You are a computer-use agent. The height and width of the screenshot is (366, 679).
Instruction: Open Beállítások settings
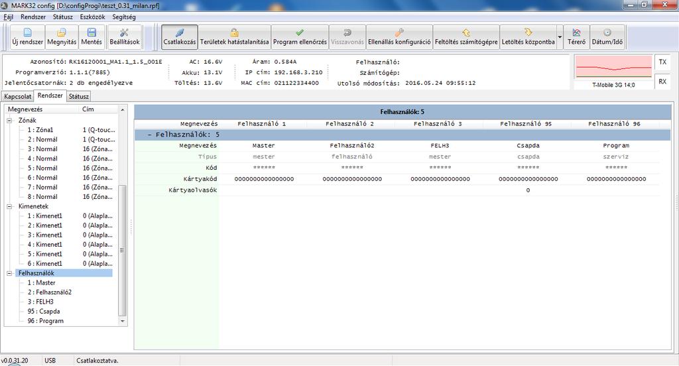tap(124, 37)
